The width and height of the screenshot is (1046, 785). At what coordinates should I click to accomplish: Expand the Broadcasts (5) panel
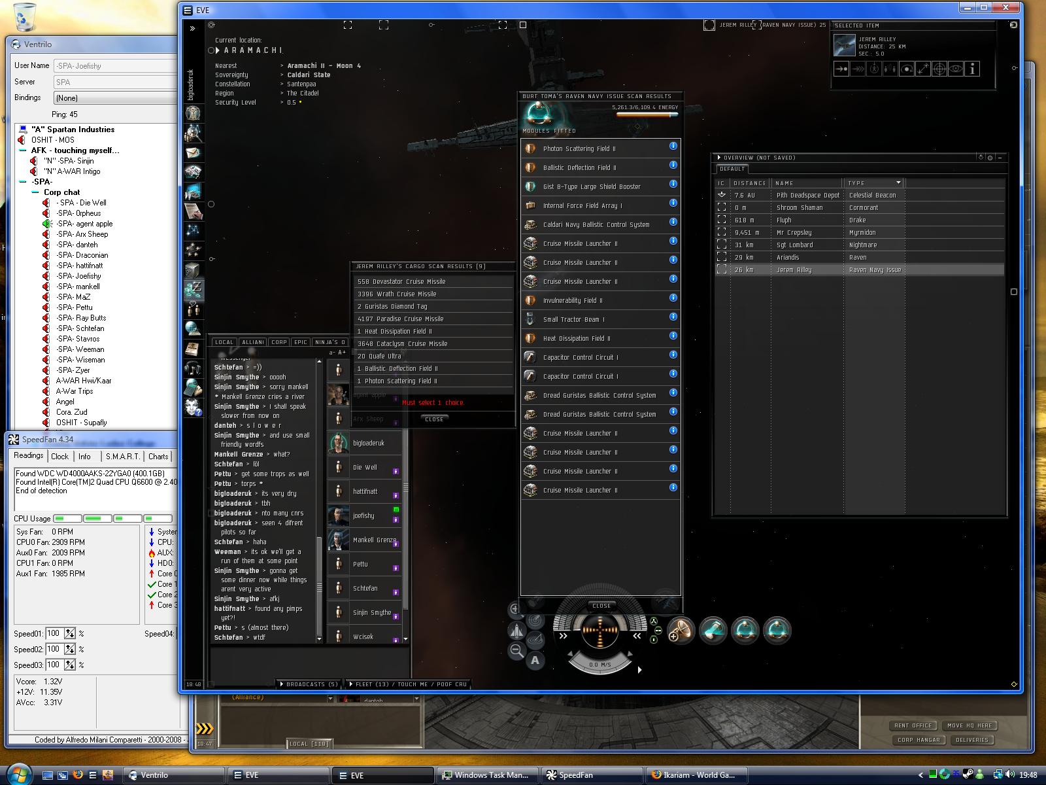(309, 684)
